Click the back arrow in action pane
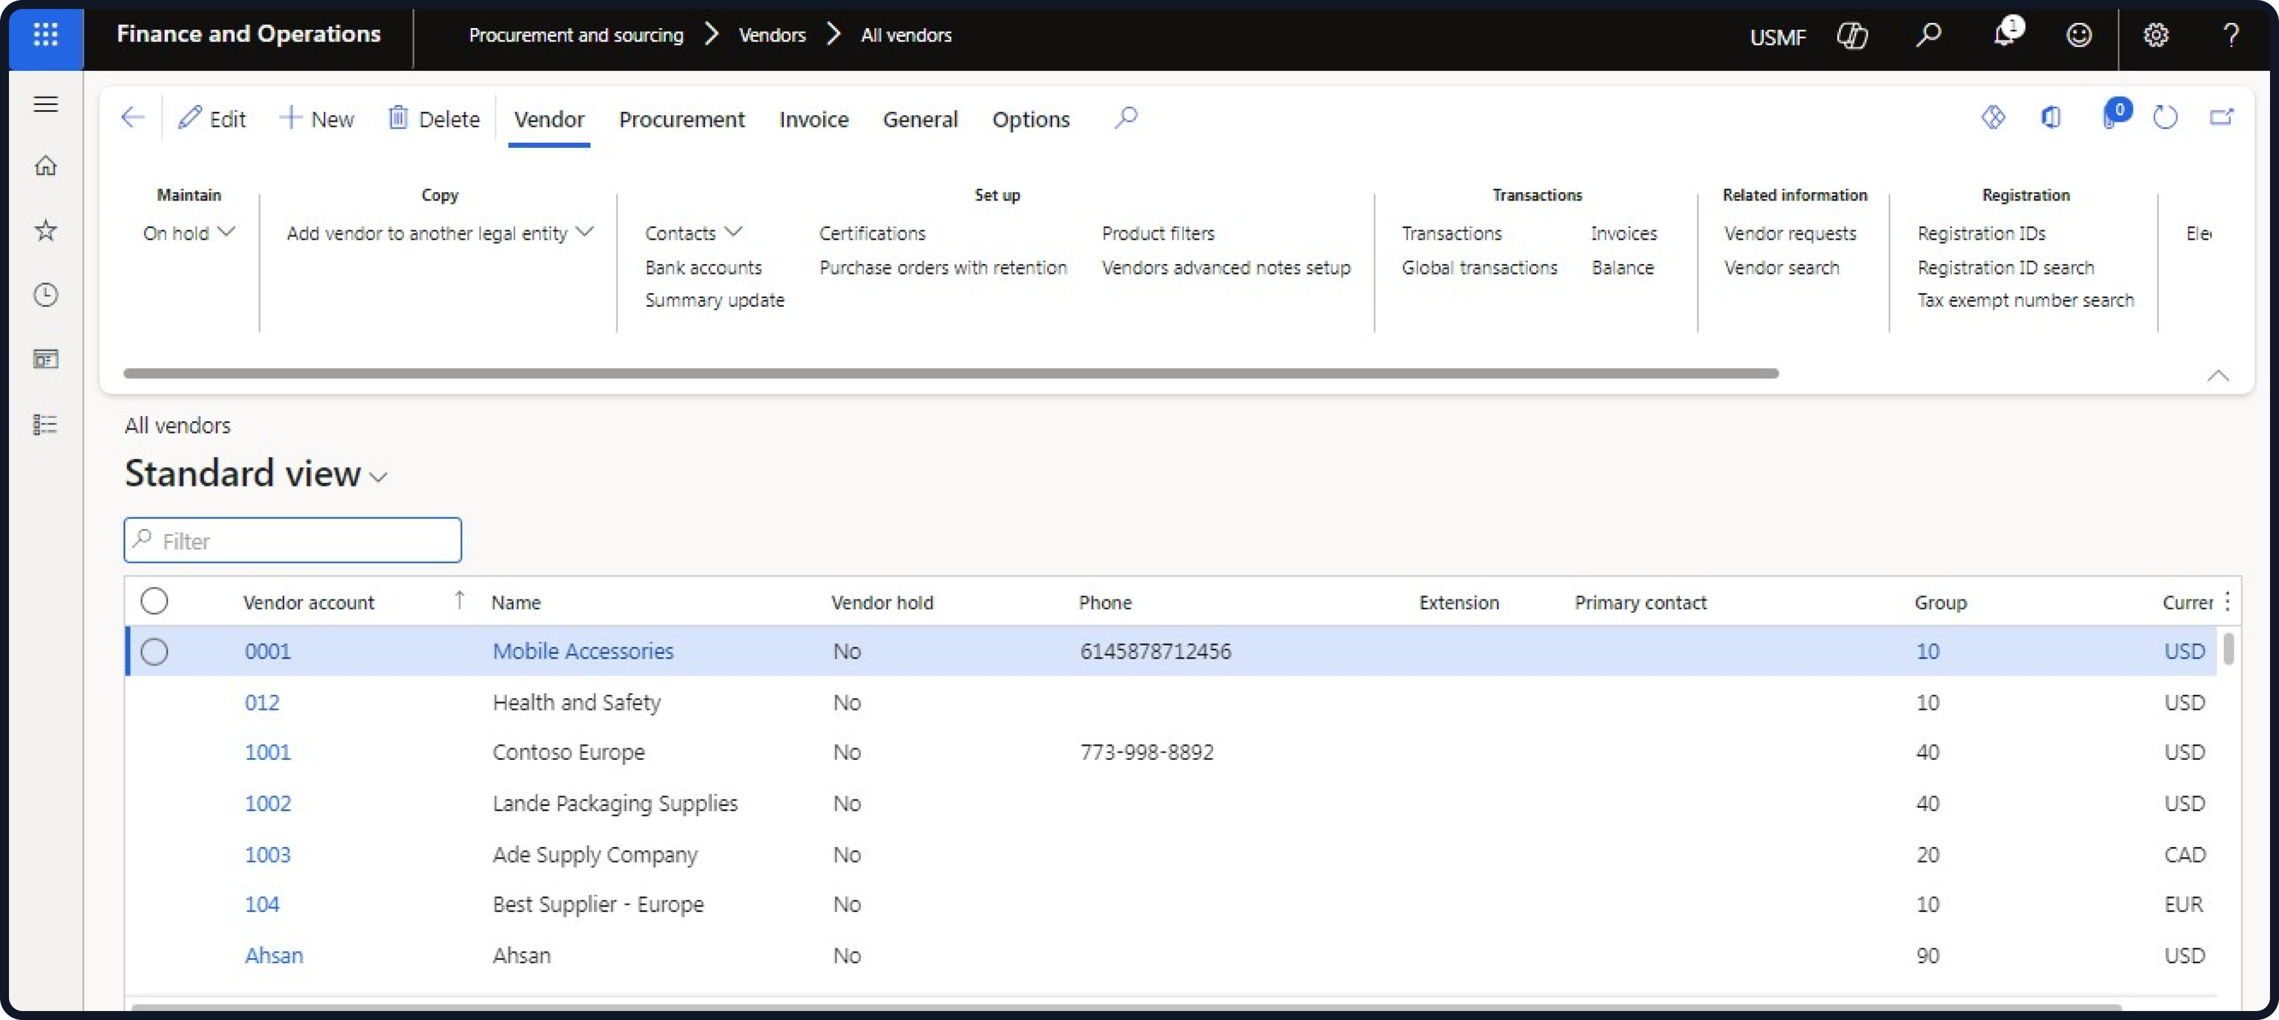This screenshot has width=2279, height=1020. pyautogui.click(x=132, y=117)
